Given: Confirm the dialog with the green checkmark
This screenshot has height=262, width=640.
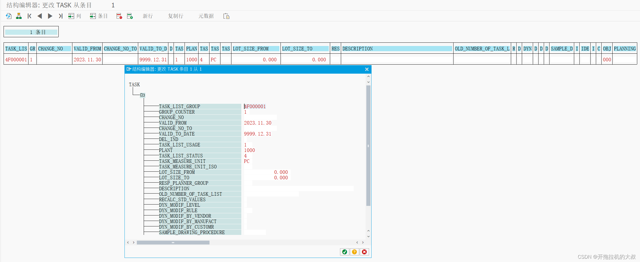Looking at the screenshot, I should [345, 252].
